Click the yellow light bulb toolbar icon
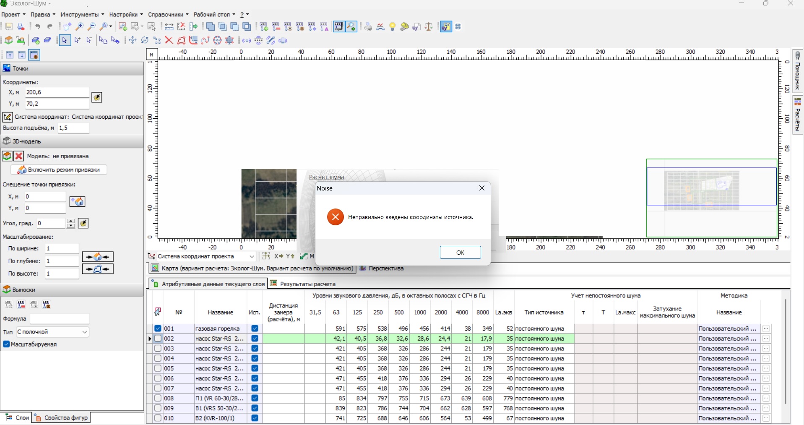The image size is (804, 425). click(393, 27)
